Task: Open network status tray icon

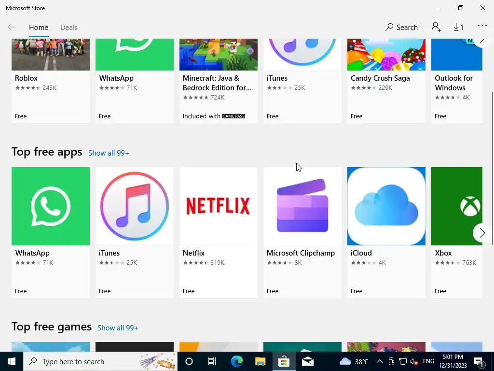Action: tap(403, 361)
